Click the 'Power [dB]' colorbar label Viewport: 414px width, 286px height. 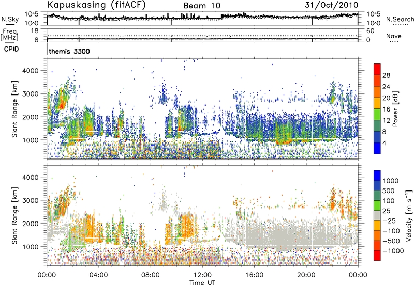395,109
